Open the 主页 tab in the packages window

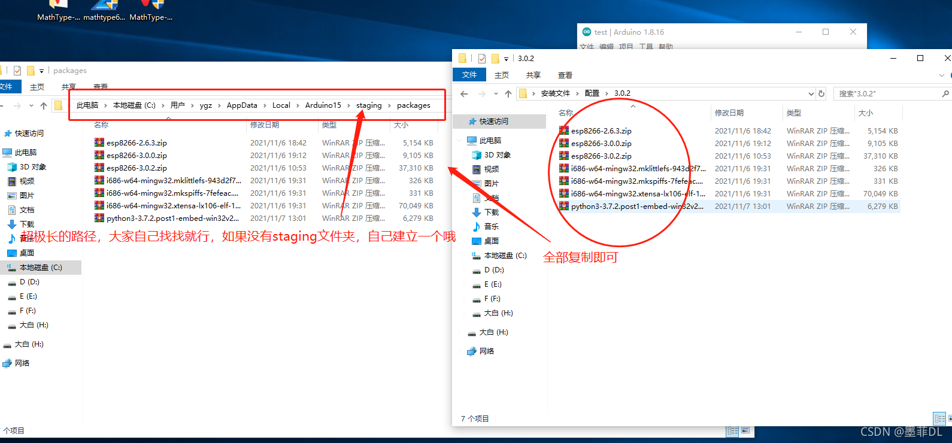coord(37,87)
